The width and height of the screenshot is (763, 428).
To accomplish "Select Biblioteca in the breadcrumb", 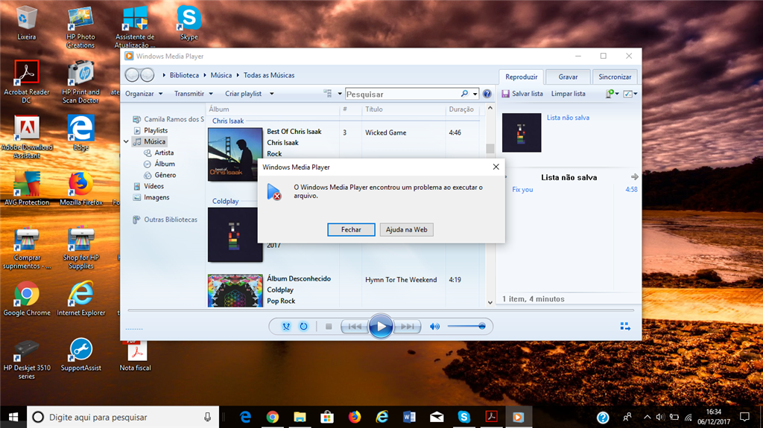I will pyautogui.click(x=184, y=75).
